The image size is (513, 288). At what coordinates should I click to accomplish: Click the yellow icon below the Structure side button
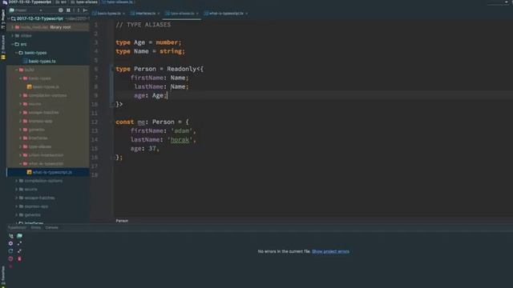tap(3, 58)
